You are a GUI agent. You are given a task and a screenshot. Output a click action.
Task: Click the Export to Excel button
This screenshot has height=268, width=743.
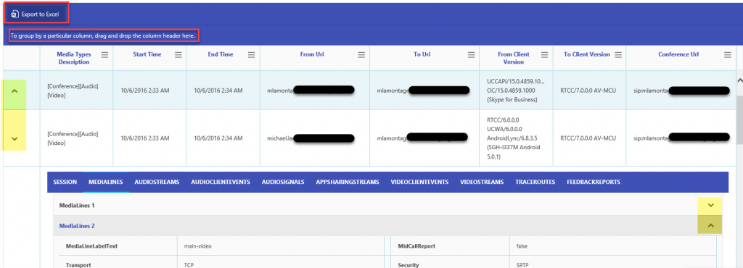tap(36, 14)
